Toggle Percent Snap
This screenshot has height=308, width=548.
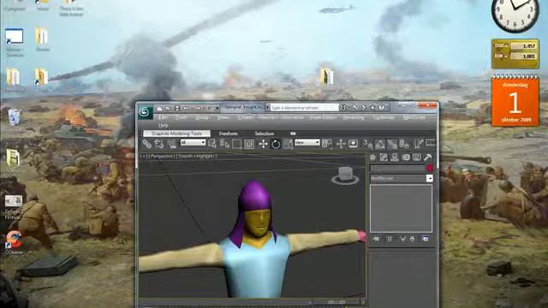pos(392,144)
